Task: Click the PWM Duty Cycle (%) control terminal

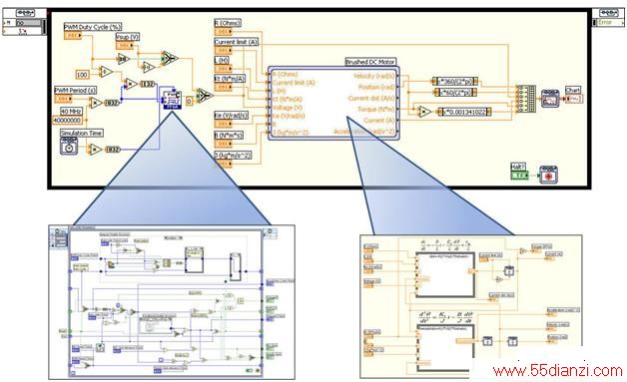Action: [73, 36]
